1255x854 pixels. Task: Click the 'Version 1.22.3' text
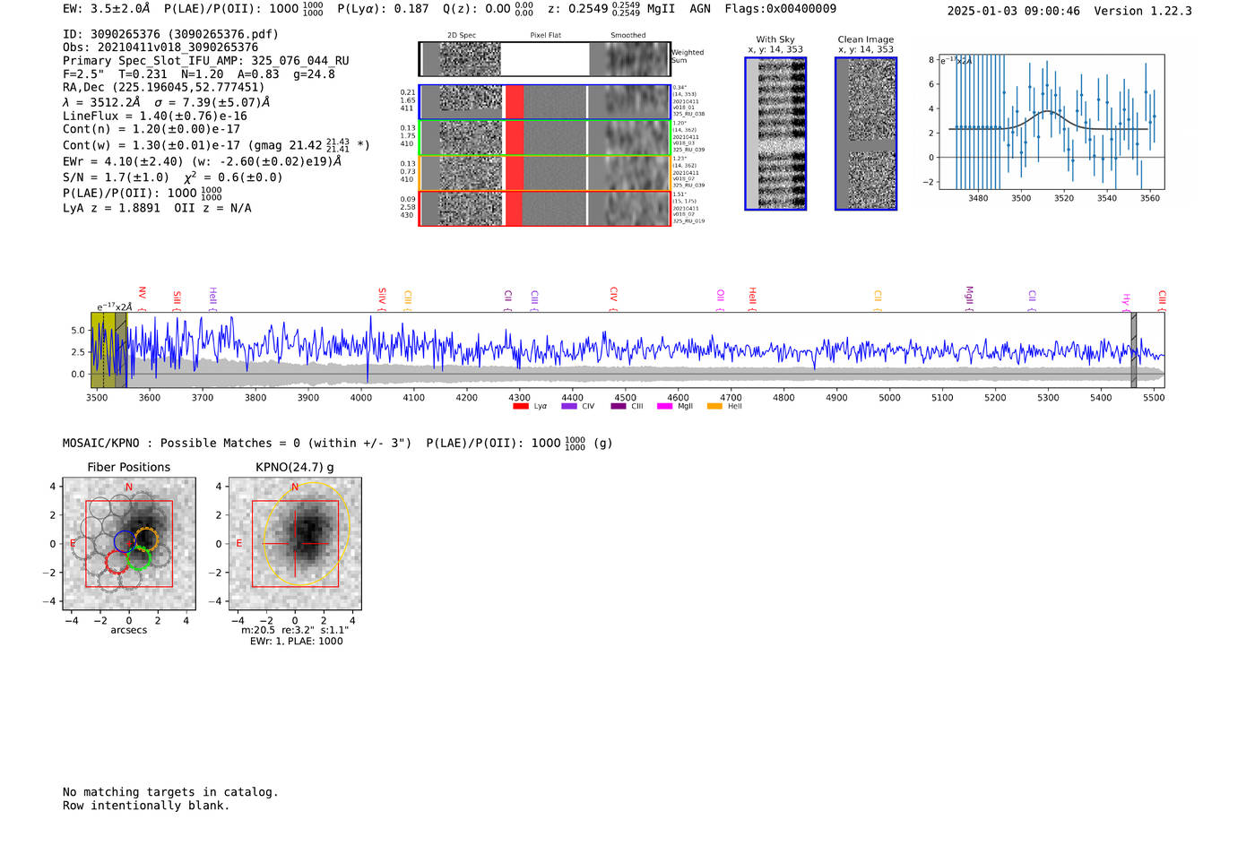tap(1143, 11)
